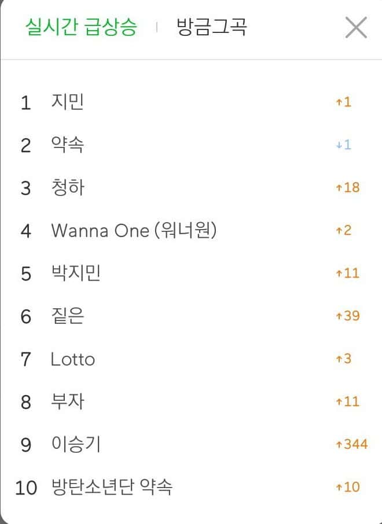Open the search term 약속
382x524 pixels.
point(68,145)
